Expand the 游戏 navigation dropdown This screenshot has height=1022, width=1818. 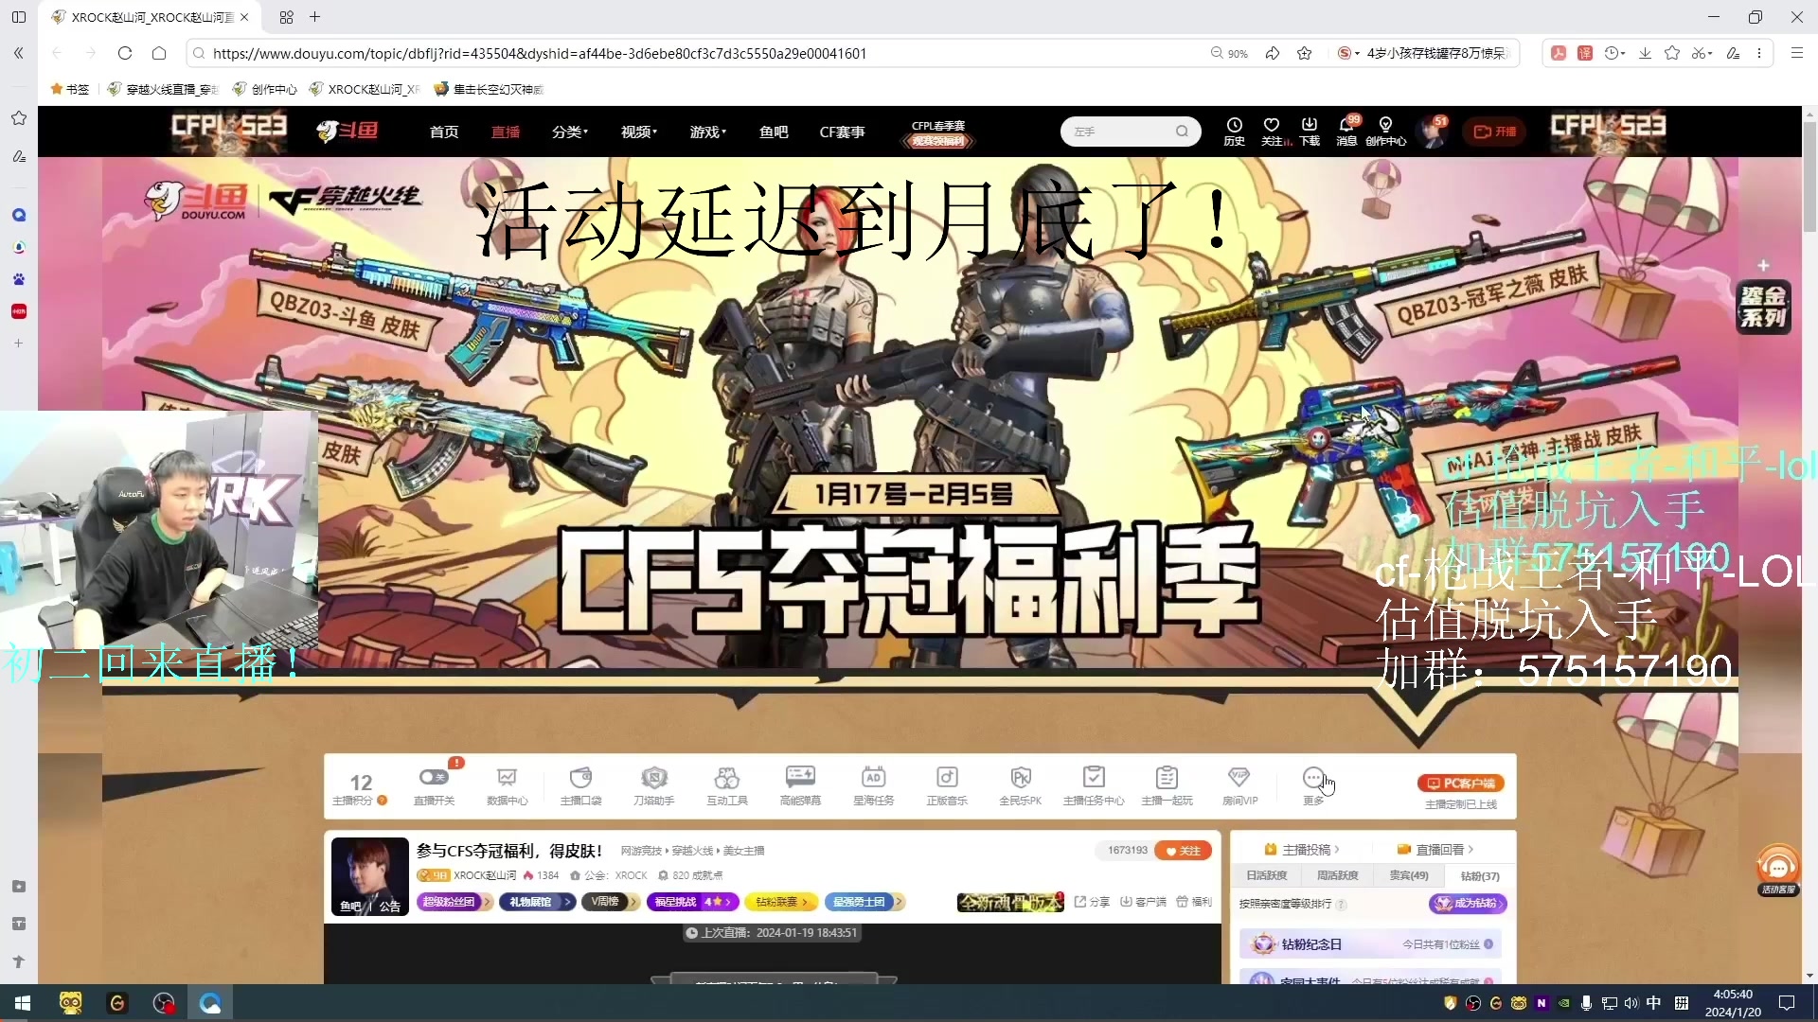click(x=707, y=132)
